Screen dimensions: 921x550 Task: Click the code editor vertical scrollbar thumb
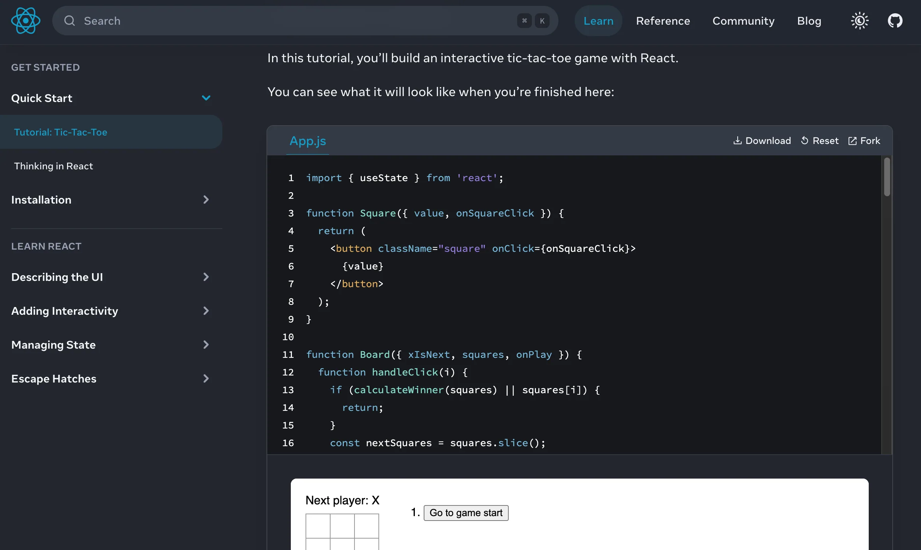point(886,177)
